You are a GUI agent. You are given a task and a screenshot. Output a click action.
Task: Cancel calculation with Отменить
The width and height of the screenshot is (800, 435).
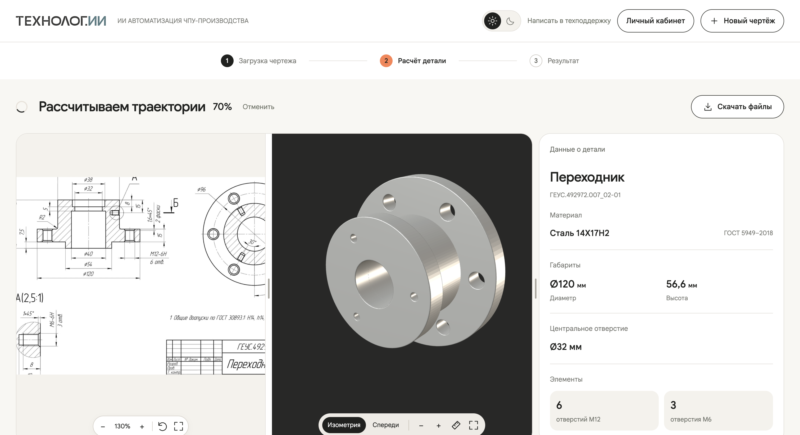tap(258, 107)
